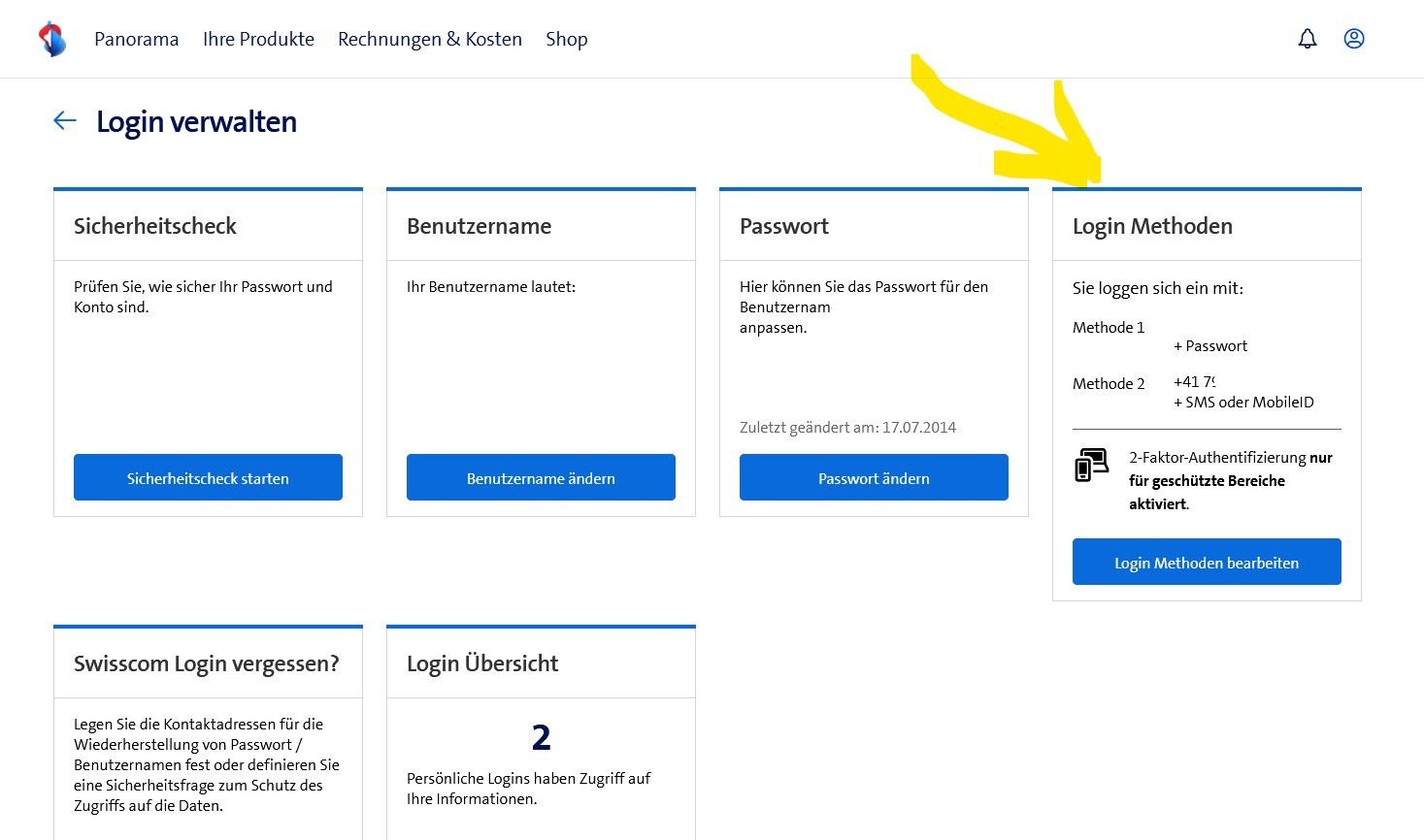Click the Zuletzt geändert am date text
The height and width of the screenshot is (840, 1424).
click(847, 428)
